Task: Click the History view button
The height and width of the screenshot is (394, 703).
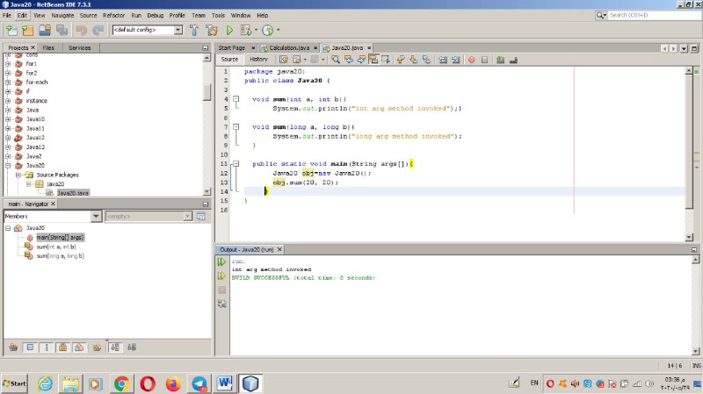Action: click(258, 59)
